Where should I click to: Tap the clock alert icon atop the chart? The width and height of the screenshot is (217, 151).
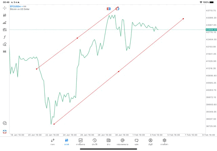(117, 8)
